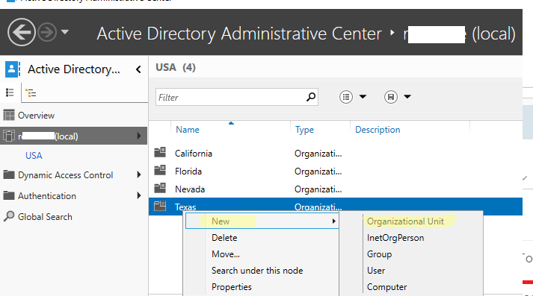
Task: Sort by Name column header
Action: coord(188,130)
